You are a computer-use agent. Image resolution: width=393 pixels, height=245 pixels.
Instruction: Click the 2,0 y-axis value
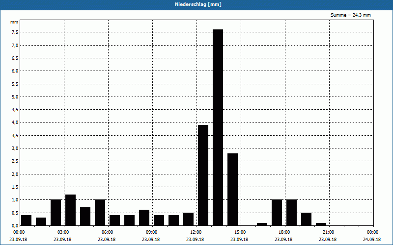click(15, 174)
